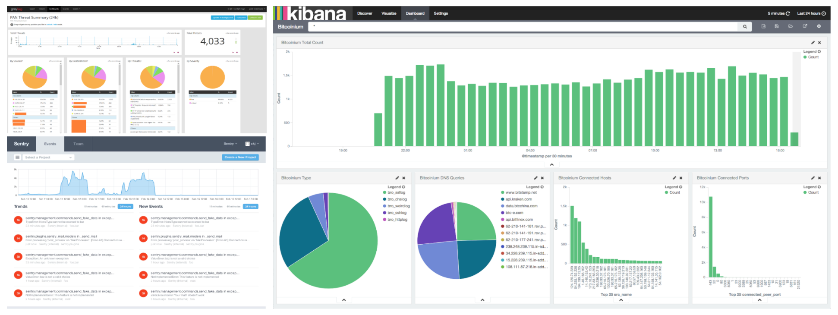Click the Kibana logo
Screen dimensions: 838x315
pyautogui.click(x=311, y=13)
